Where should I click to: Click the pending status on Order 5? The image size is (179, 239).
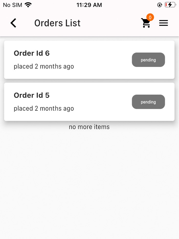148,102
